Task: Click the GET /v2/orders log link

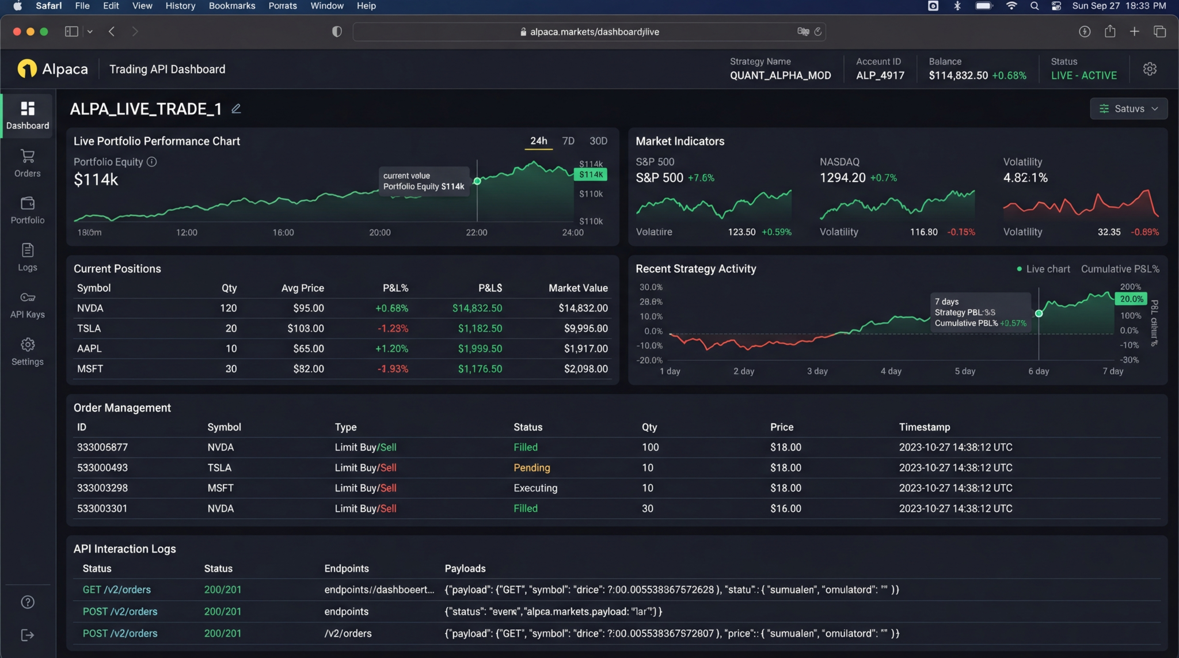Action: (x=116, y=589)
